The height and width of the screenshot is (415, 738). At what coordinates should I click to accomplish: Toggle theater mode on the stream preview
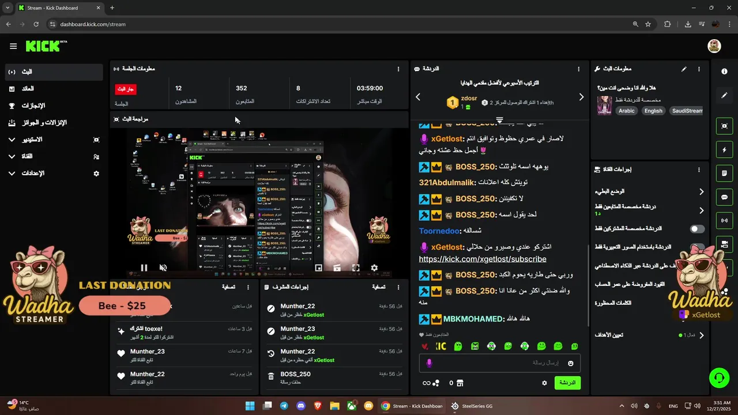[x=337, y=267]
